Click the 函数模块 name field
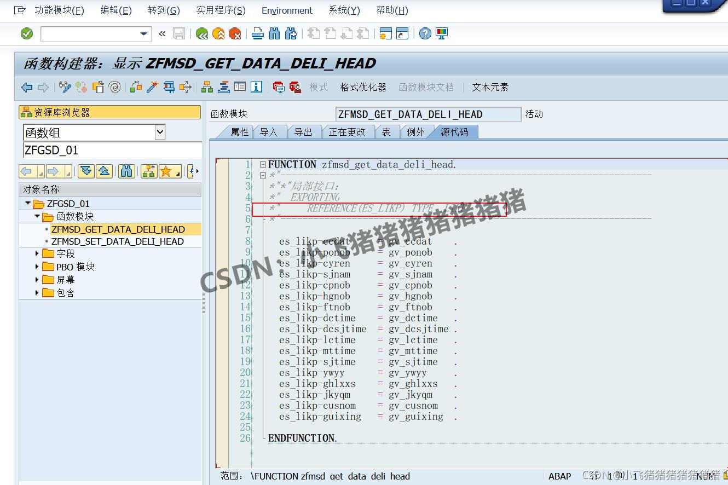This screenshot has height=485, width=728. point(429,114)
